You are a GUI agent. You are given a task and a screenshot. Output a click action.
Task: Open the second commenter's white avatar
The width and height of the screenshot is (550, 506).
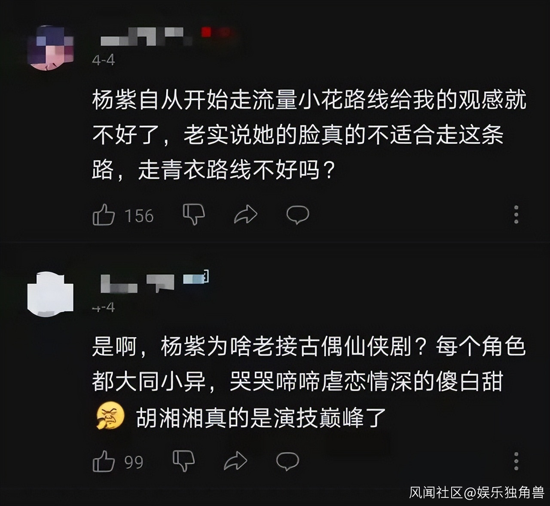(50, 292)
